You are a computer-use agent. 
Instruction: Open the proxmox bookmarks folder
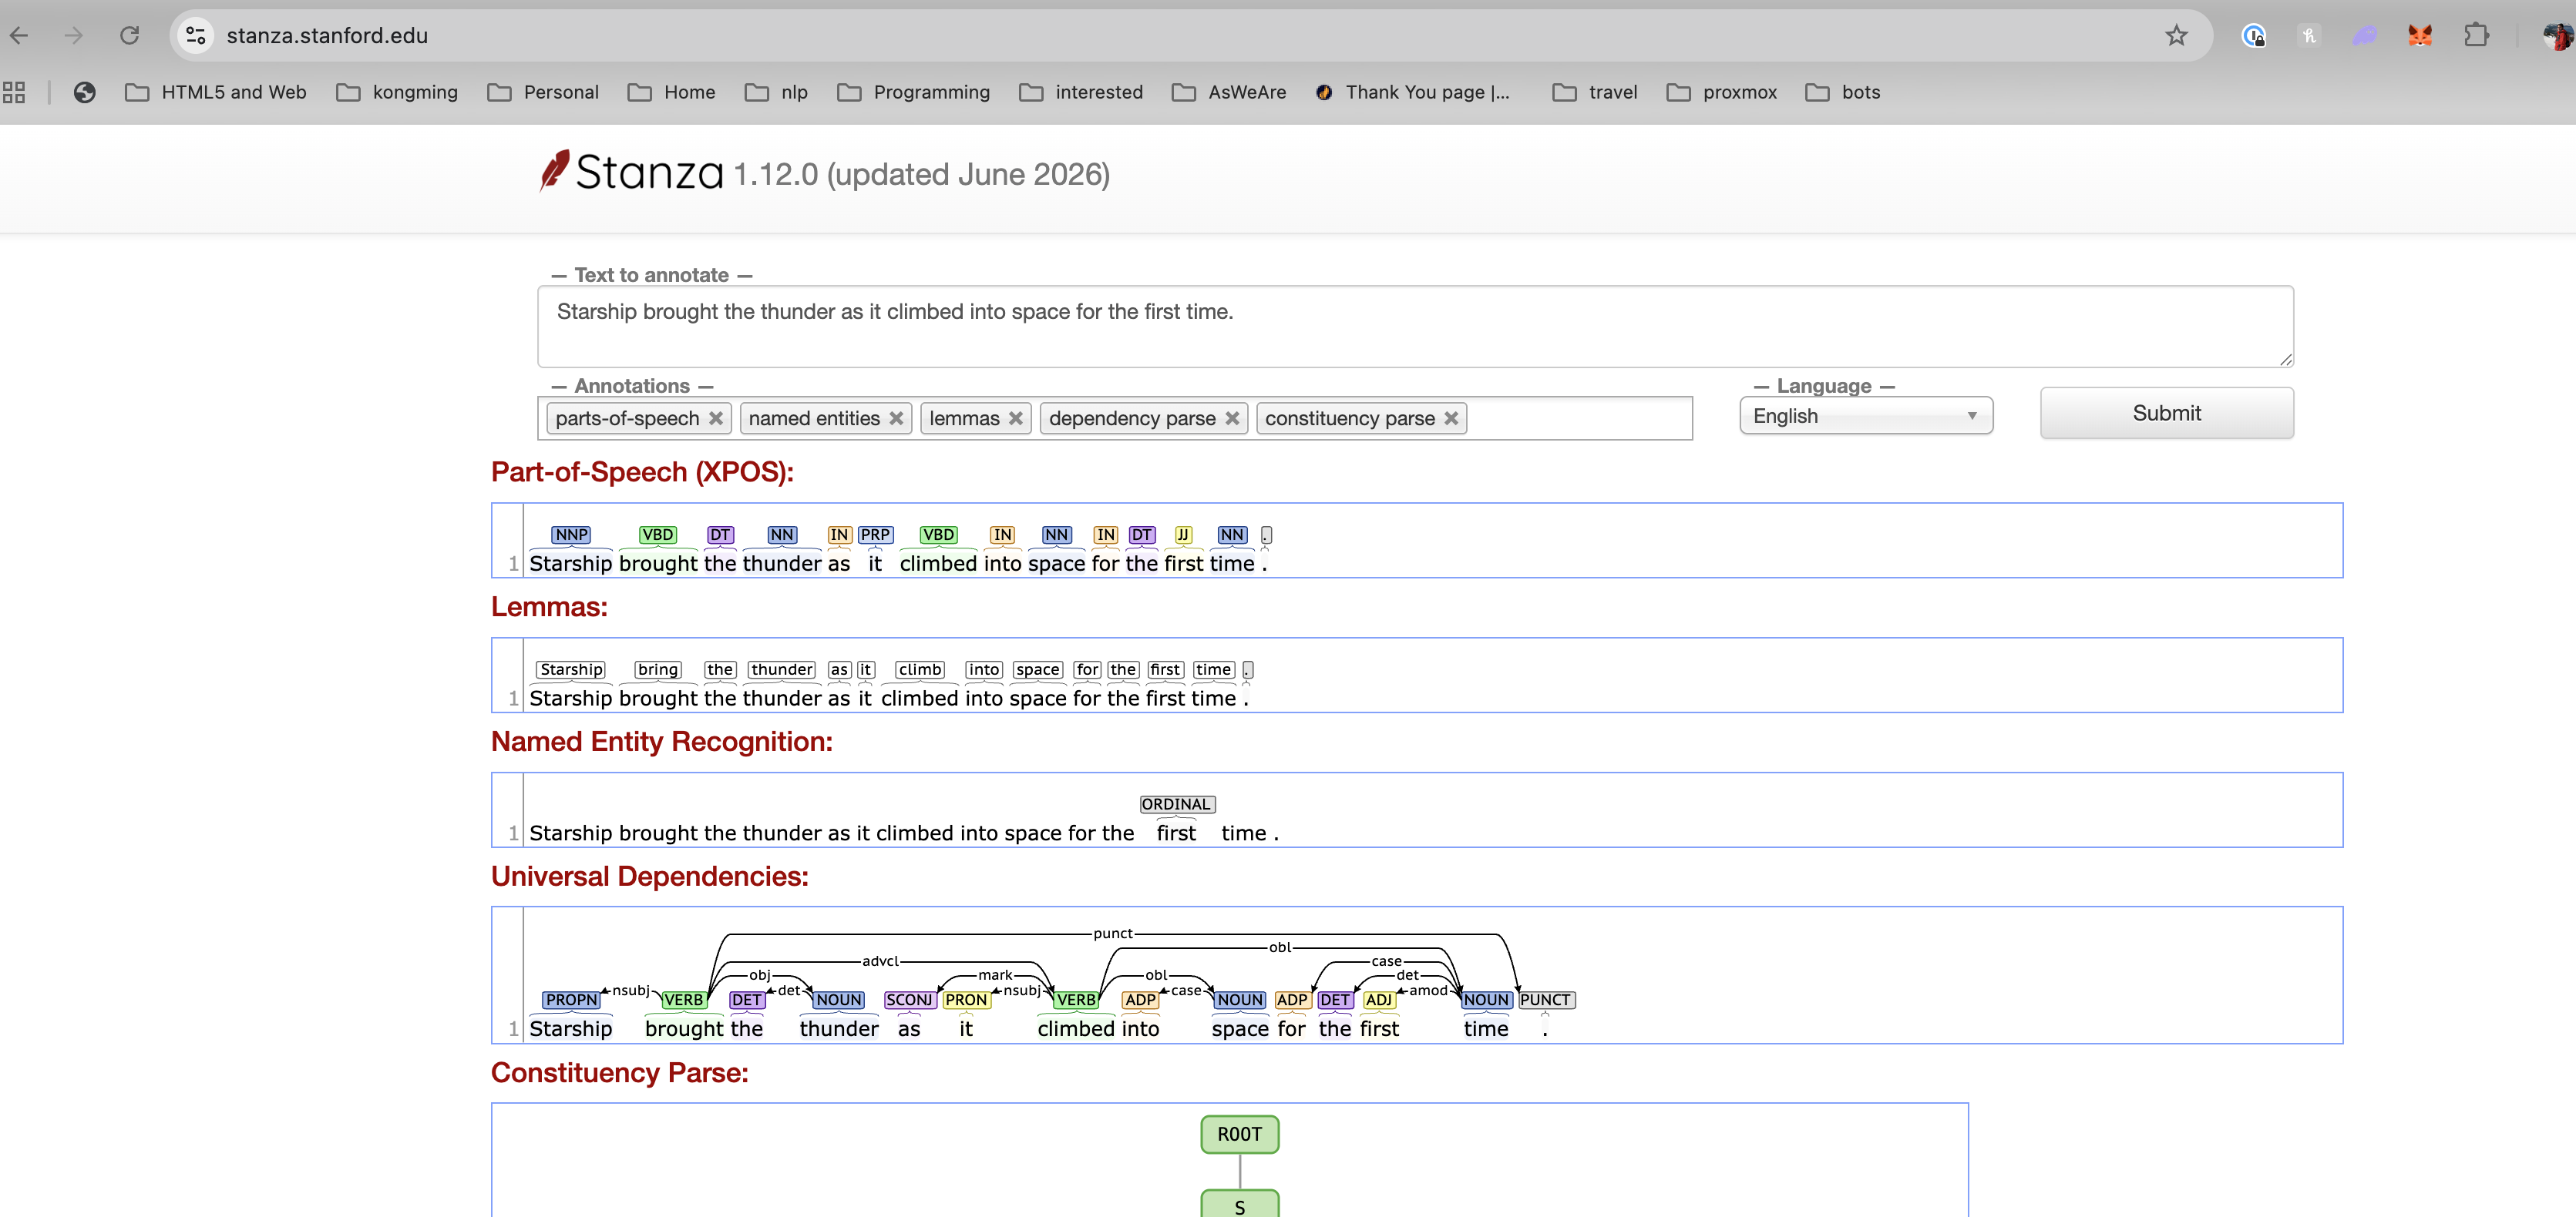(x=1722, y=92)
